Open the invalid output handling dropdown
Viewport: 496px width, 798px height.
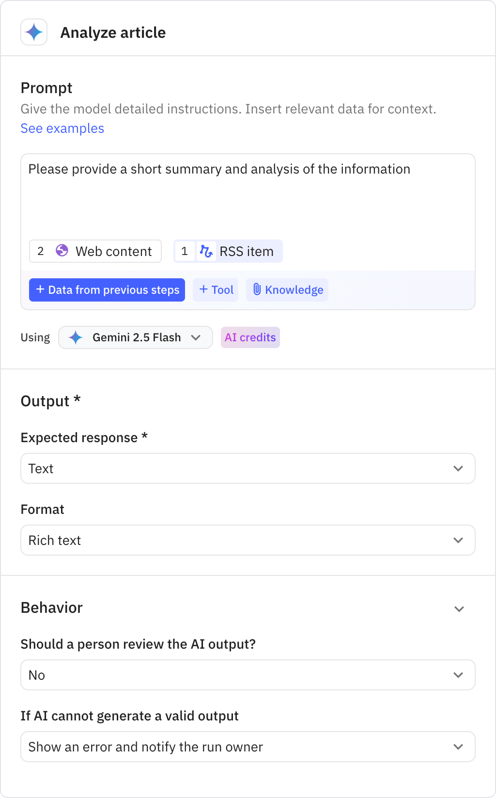[248, 747]
